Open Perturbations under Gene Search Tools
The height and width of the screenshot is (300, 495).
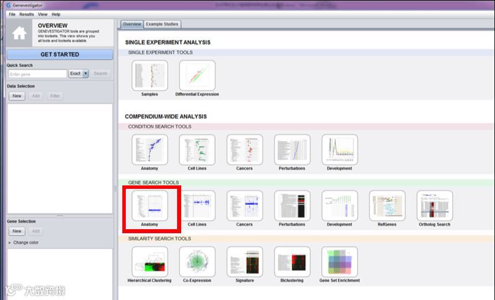click(292, 206)
